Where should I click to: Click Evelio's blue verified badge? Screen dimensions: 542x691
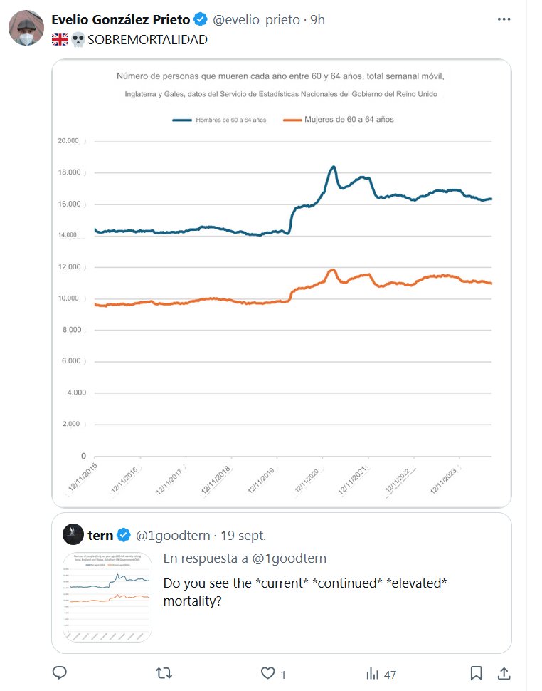pyautogui.click(x=201, y=20)
